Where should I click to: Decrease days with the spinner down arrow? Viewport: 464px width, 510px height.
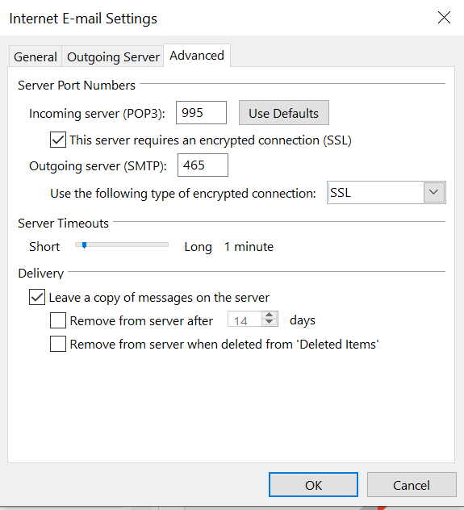tap(270, 322)
